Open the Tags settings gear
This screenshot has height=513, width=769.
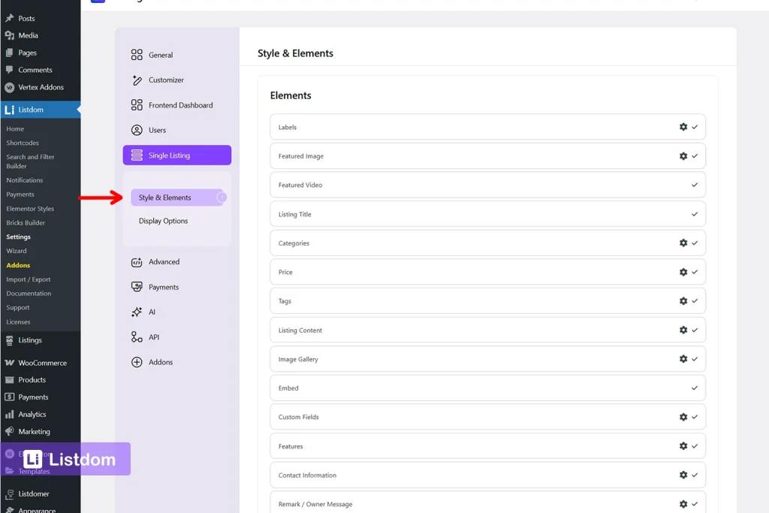[683, 300]
